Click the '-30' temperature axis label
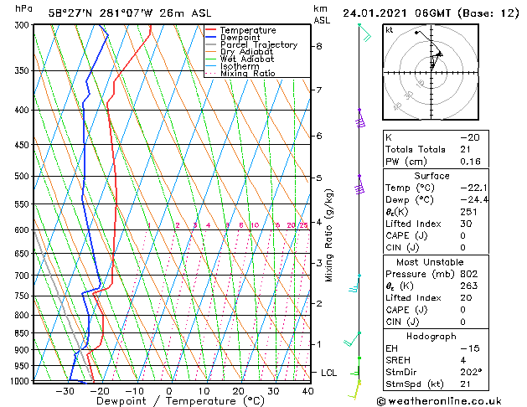The image size is (527, 407). click(65, 391)
